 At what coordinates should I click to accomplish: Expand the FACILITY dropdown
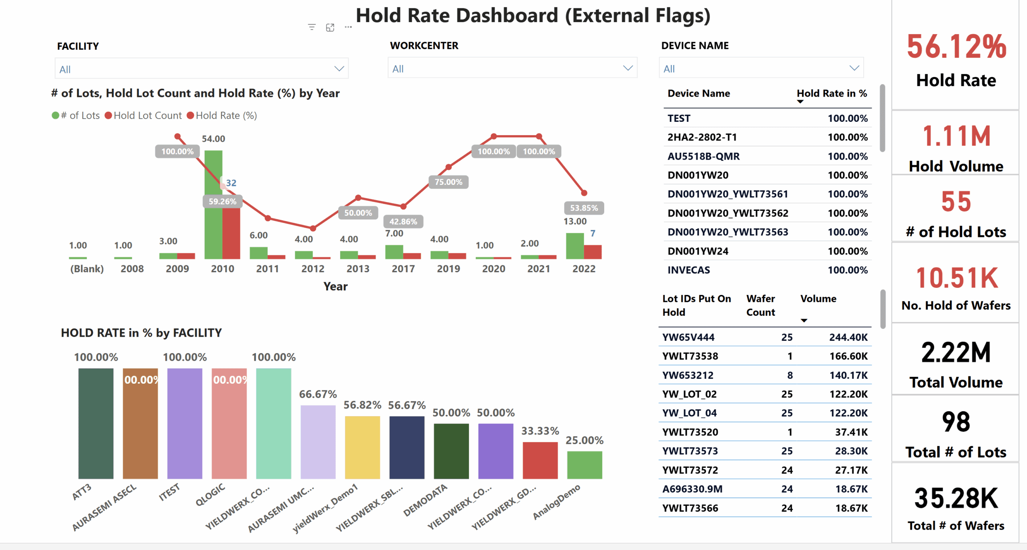(x=339, y=69)
